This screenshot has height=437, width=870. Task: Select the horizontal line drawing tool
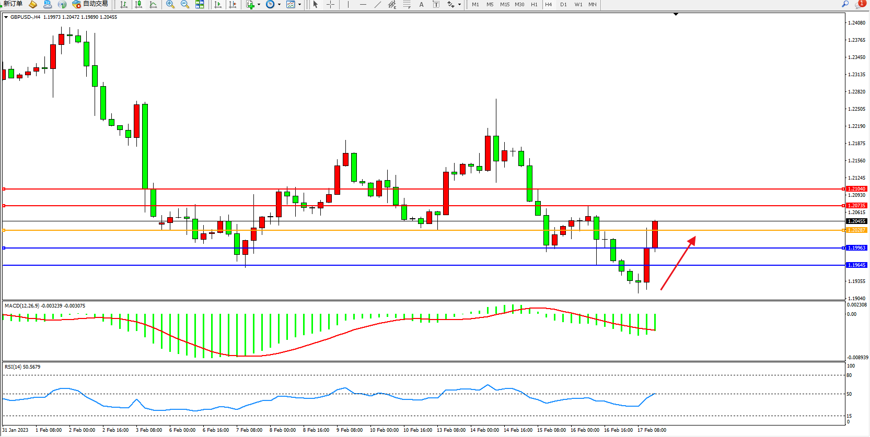coord(363,4)
